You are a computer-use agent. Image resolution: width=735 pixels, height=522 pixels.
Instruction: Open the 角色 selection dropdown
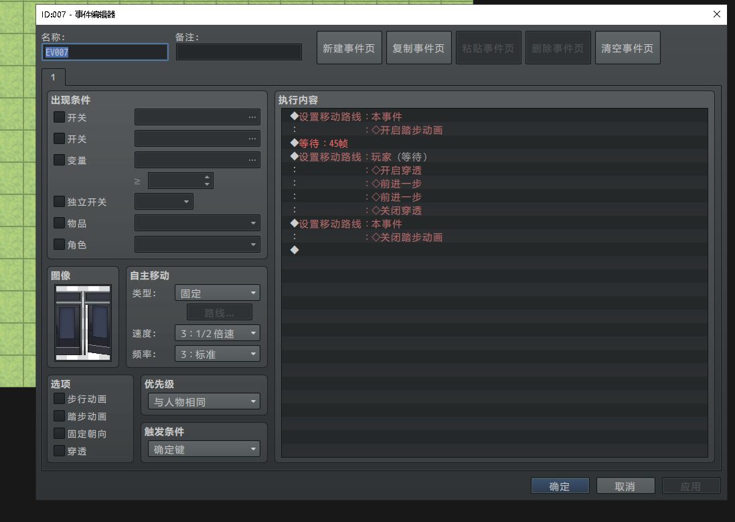tap(197, 245)
